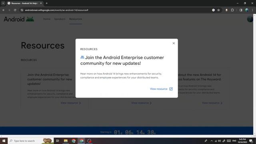
Task: Click the community people icon in dialog heading
Action: 82,57
